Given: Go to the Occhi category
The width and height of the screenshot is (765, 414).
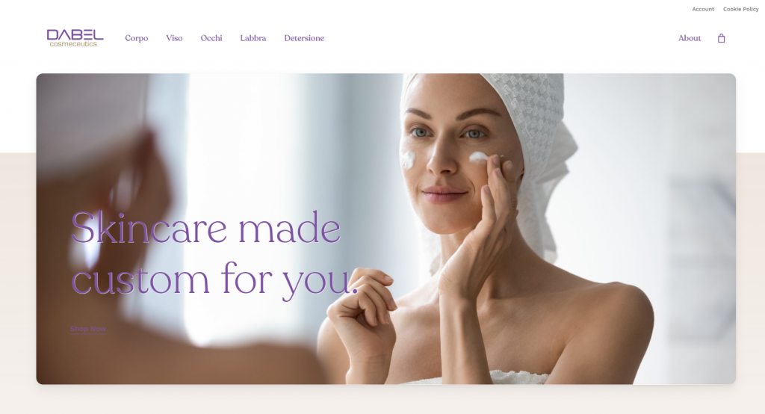Looking at the screenshot, I should [x=211, y=38].
